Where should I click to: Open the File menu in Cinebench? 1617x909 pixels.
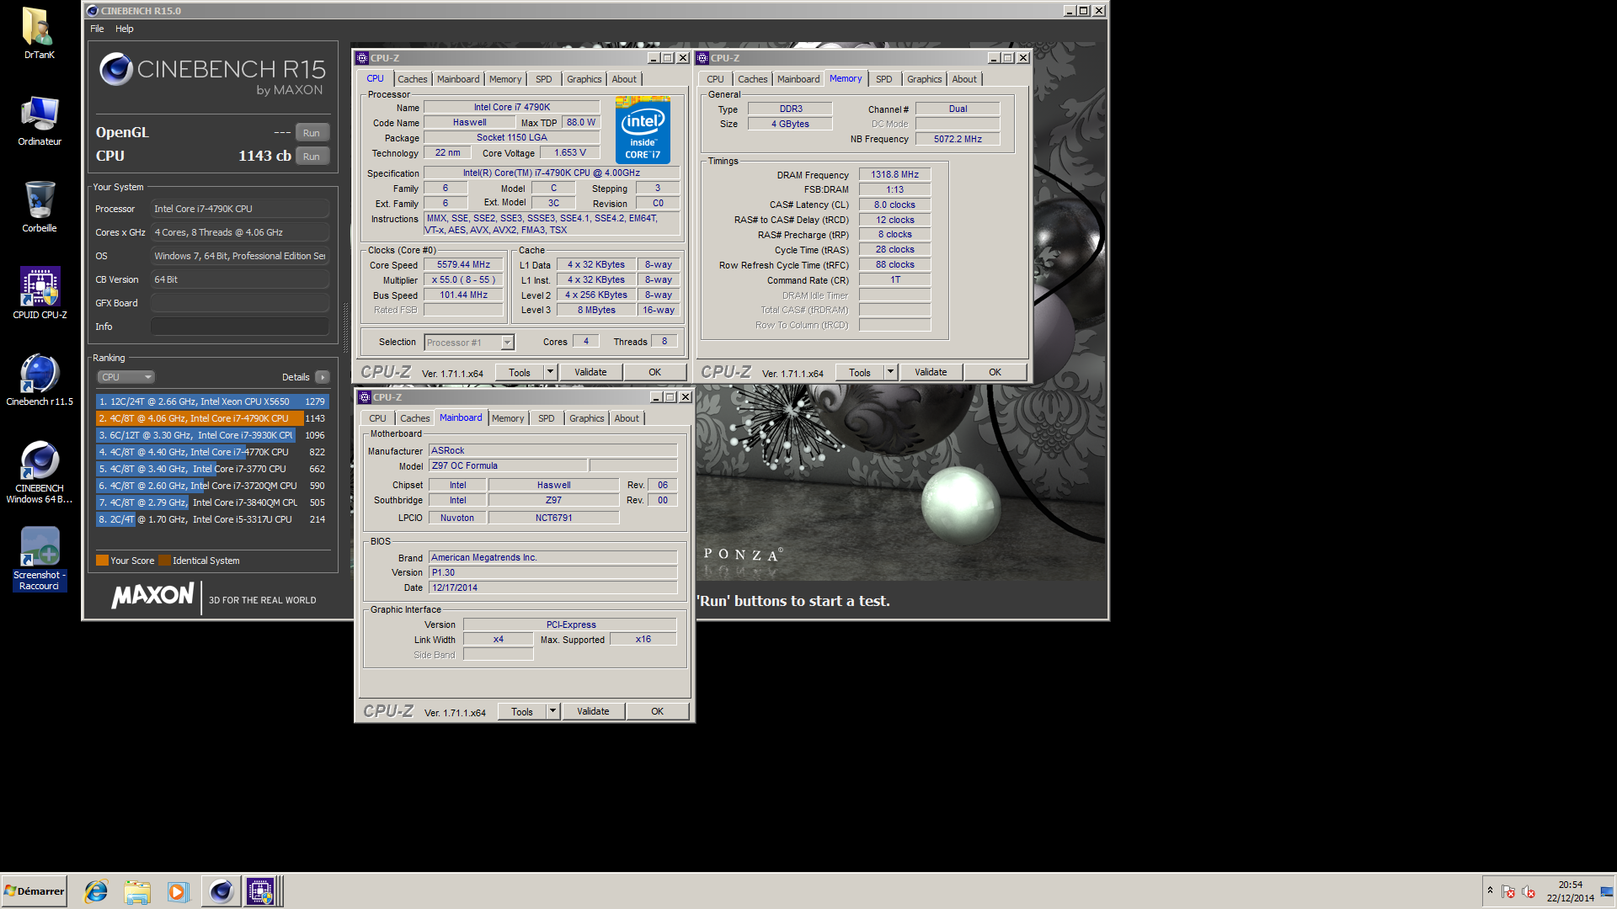coord(97,29)
